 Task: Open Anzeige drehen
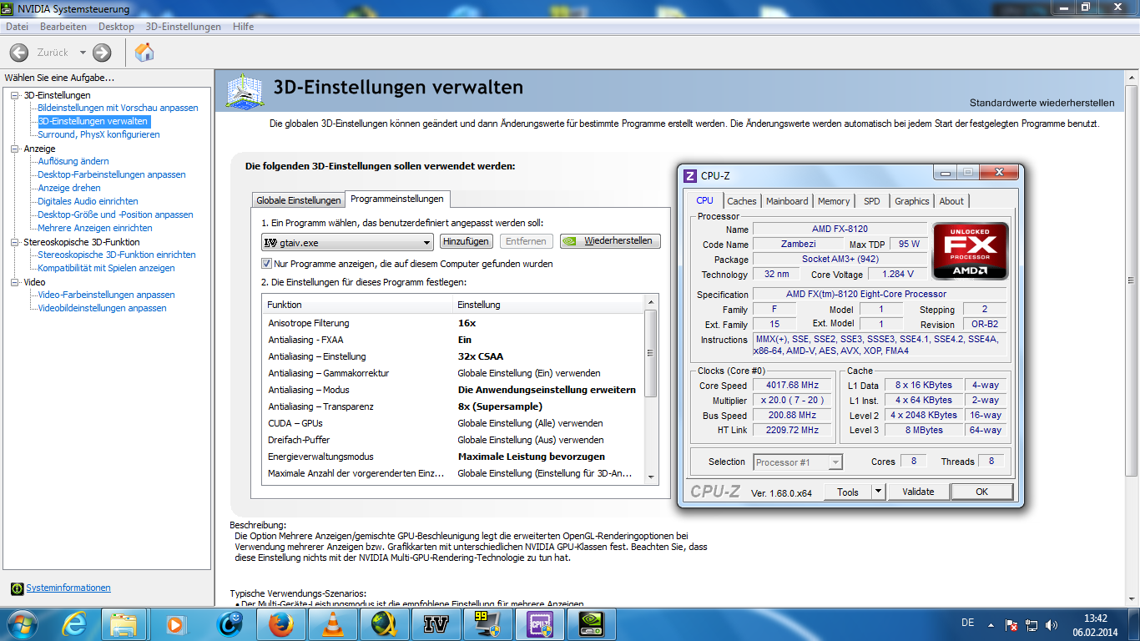69,188
